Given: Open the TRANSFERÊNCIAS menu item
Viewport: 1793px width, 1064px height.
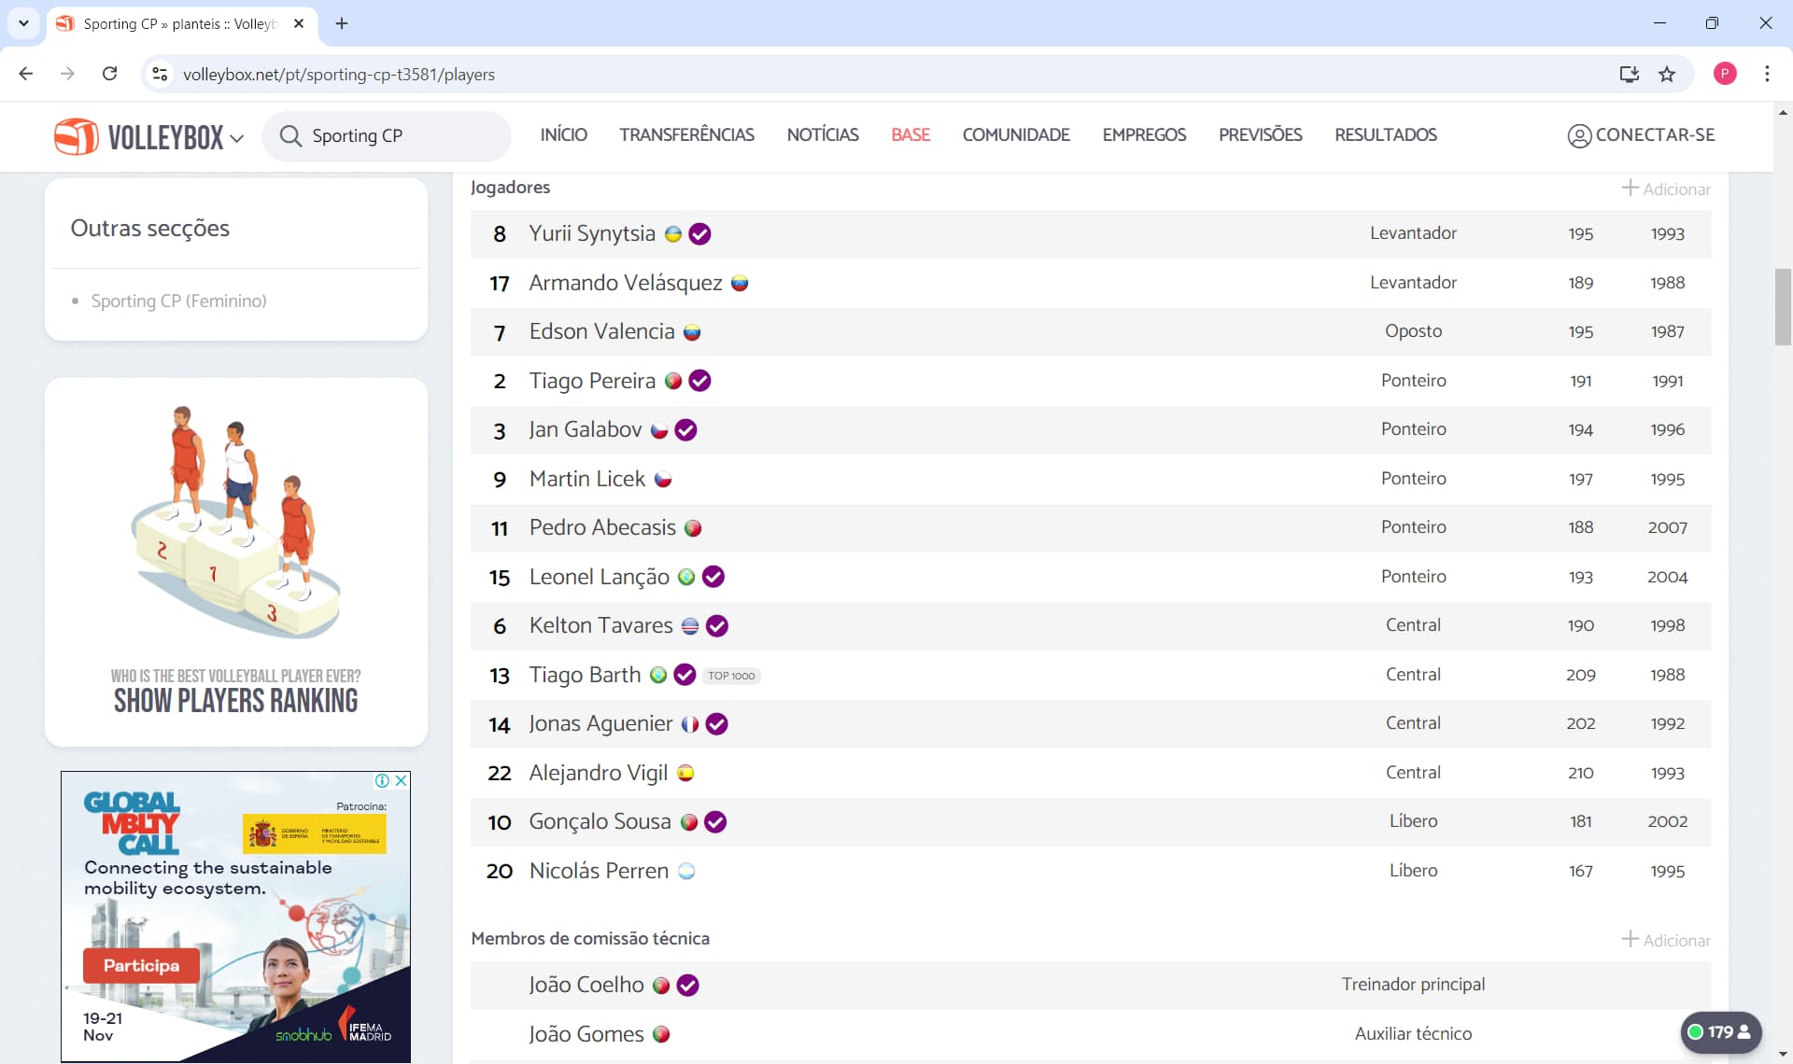Looking at the screenshot, I should click(x=686, y=135).
